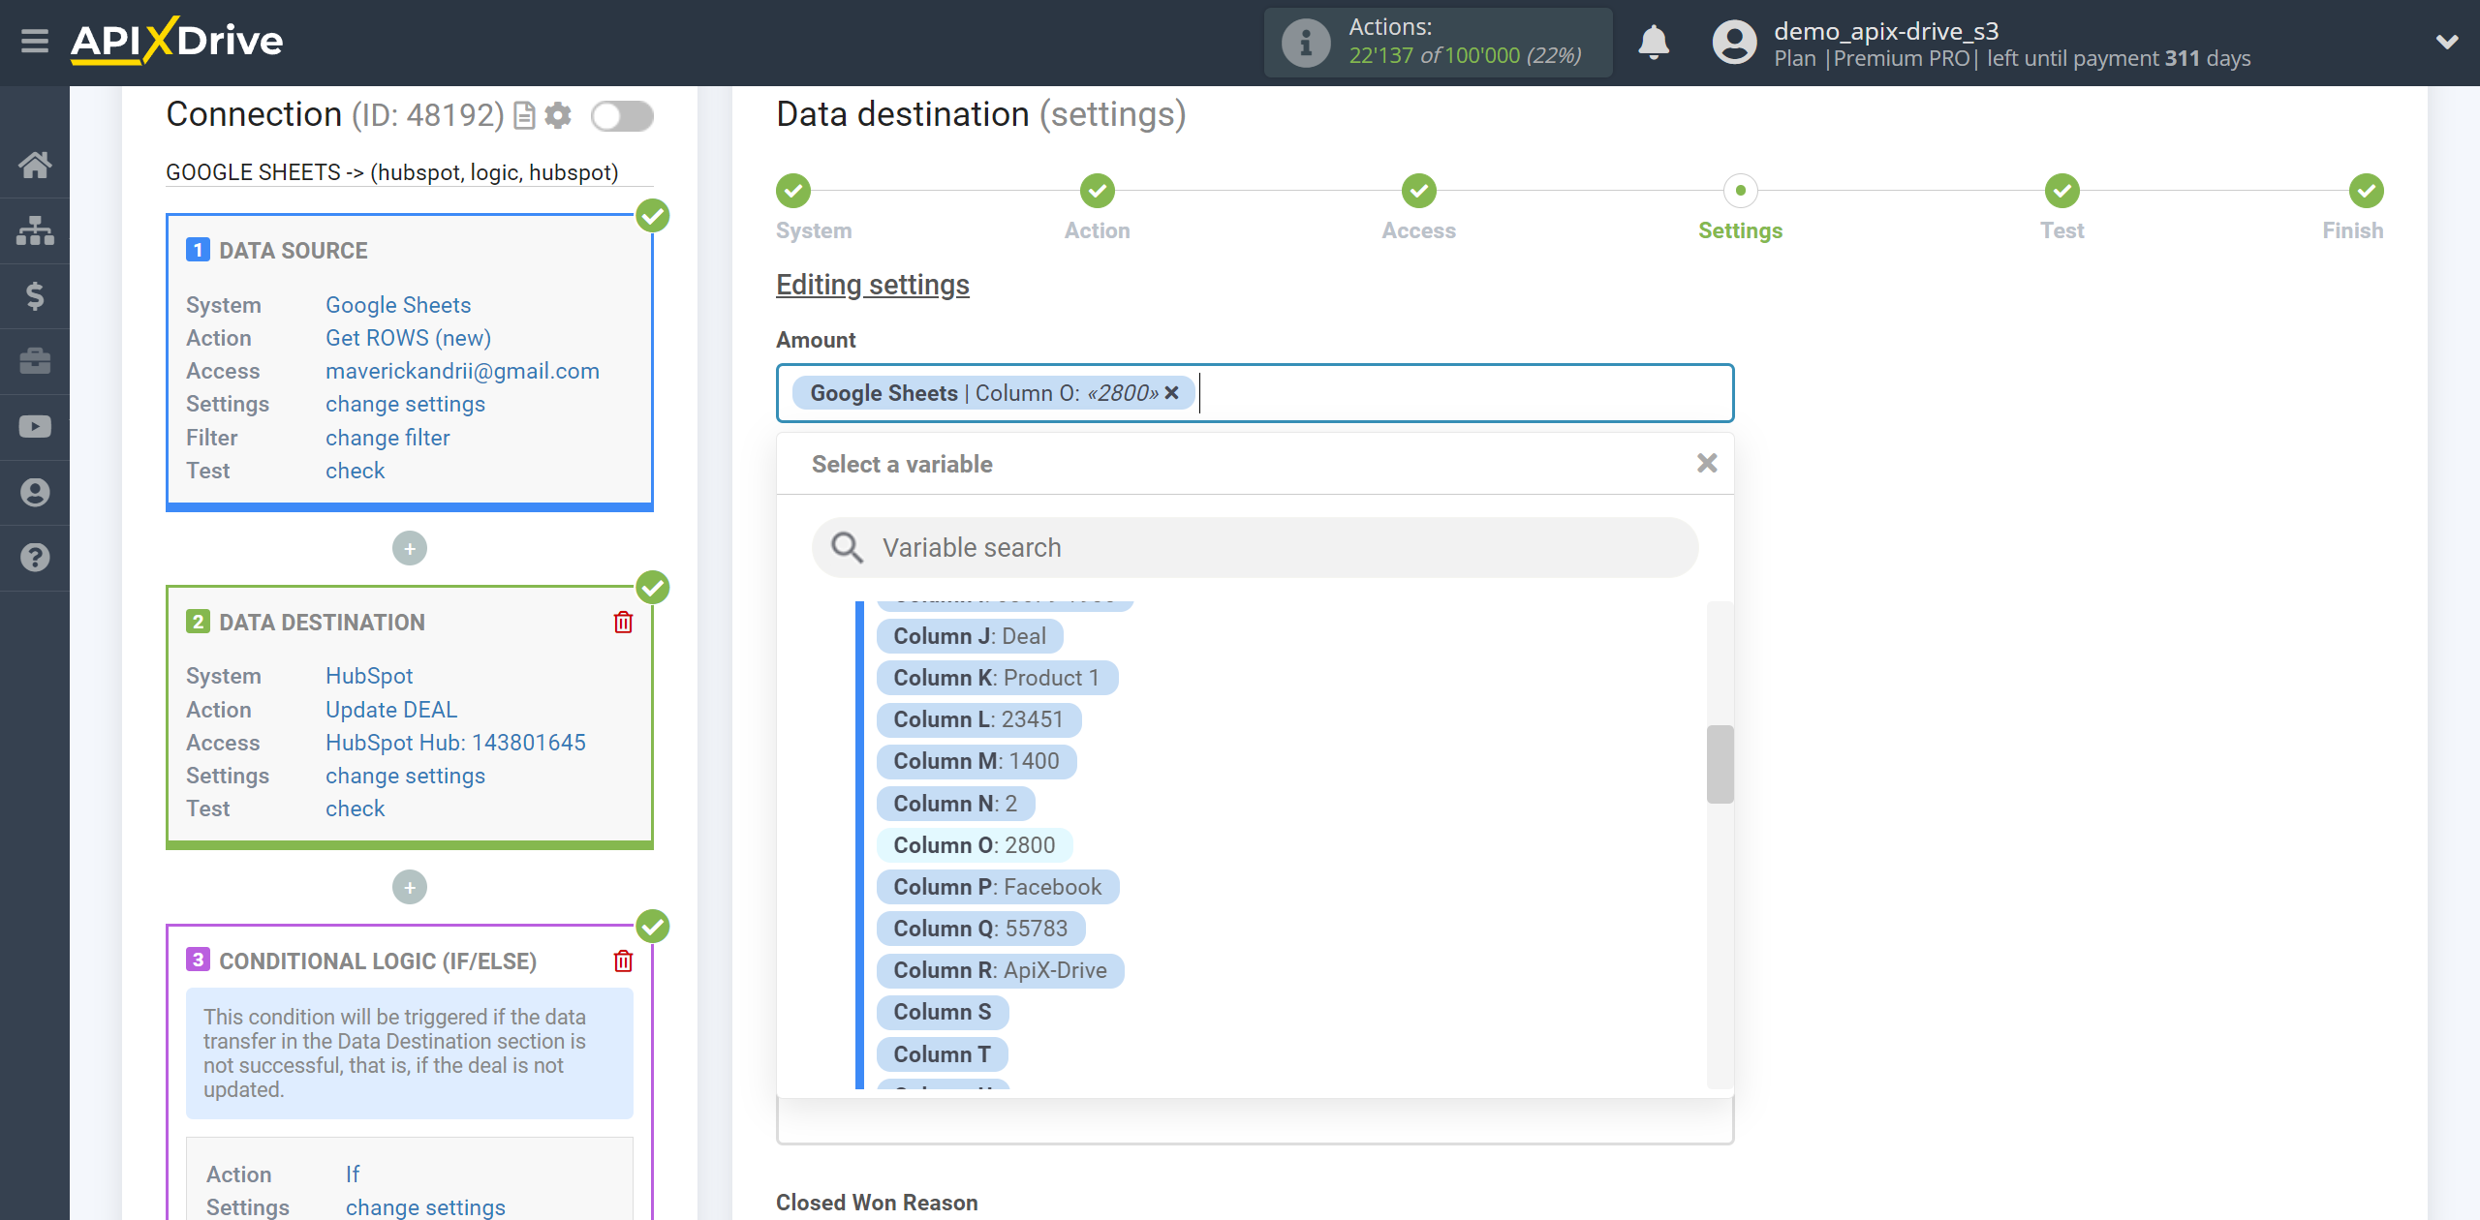Open briefcase icon in sidebar
The height and width of the screenshot is (1220, 2480).
tap(35, 361)
